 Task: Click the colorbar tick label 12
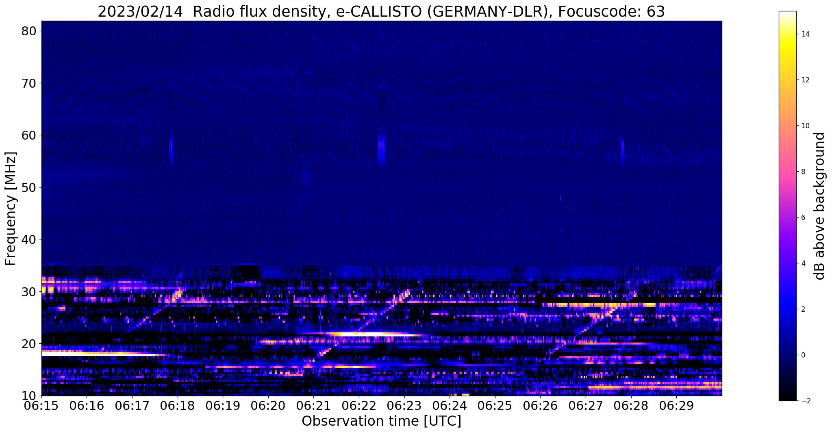[805, 80]
